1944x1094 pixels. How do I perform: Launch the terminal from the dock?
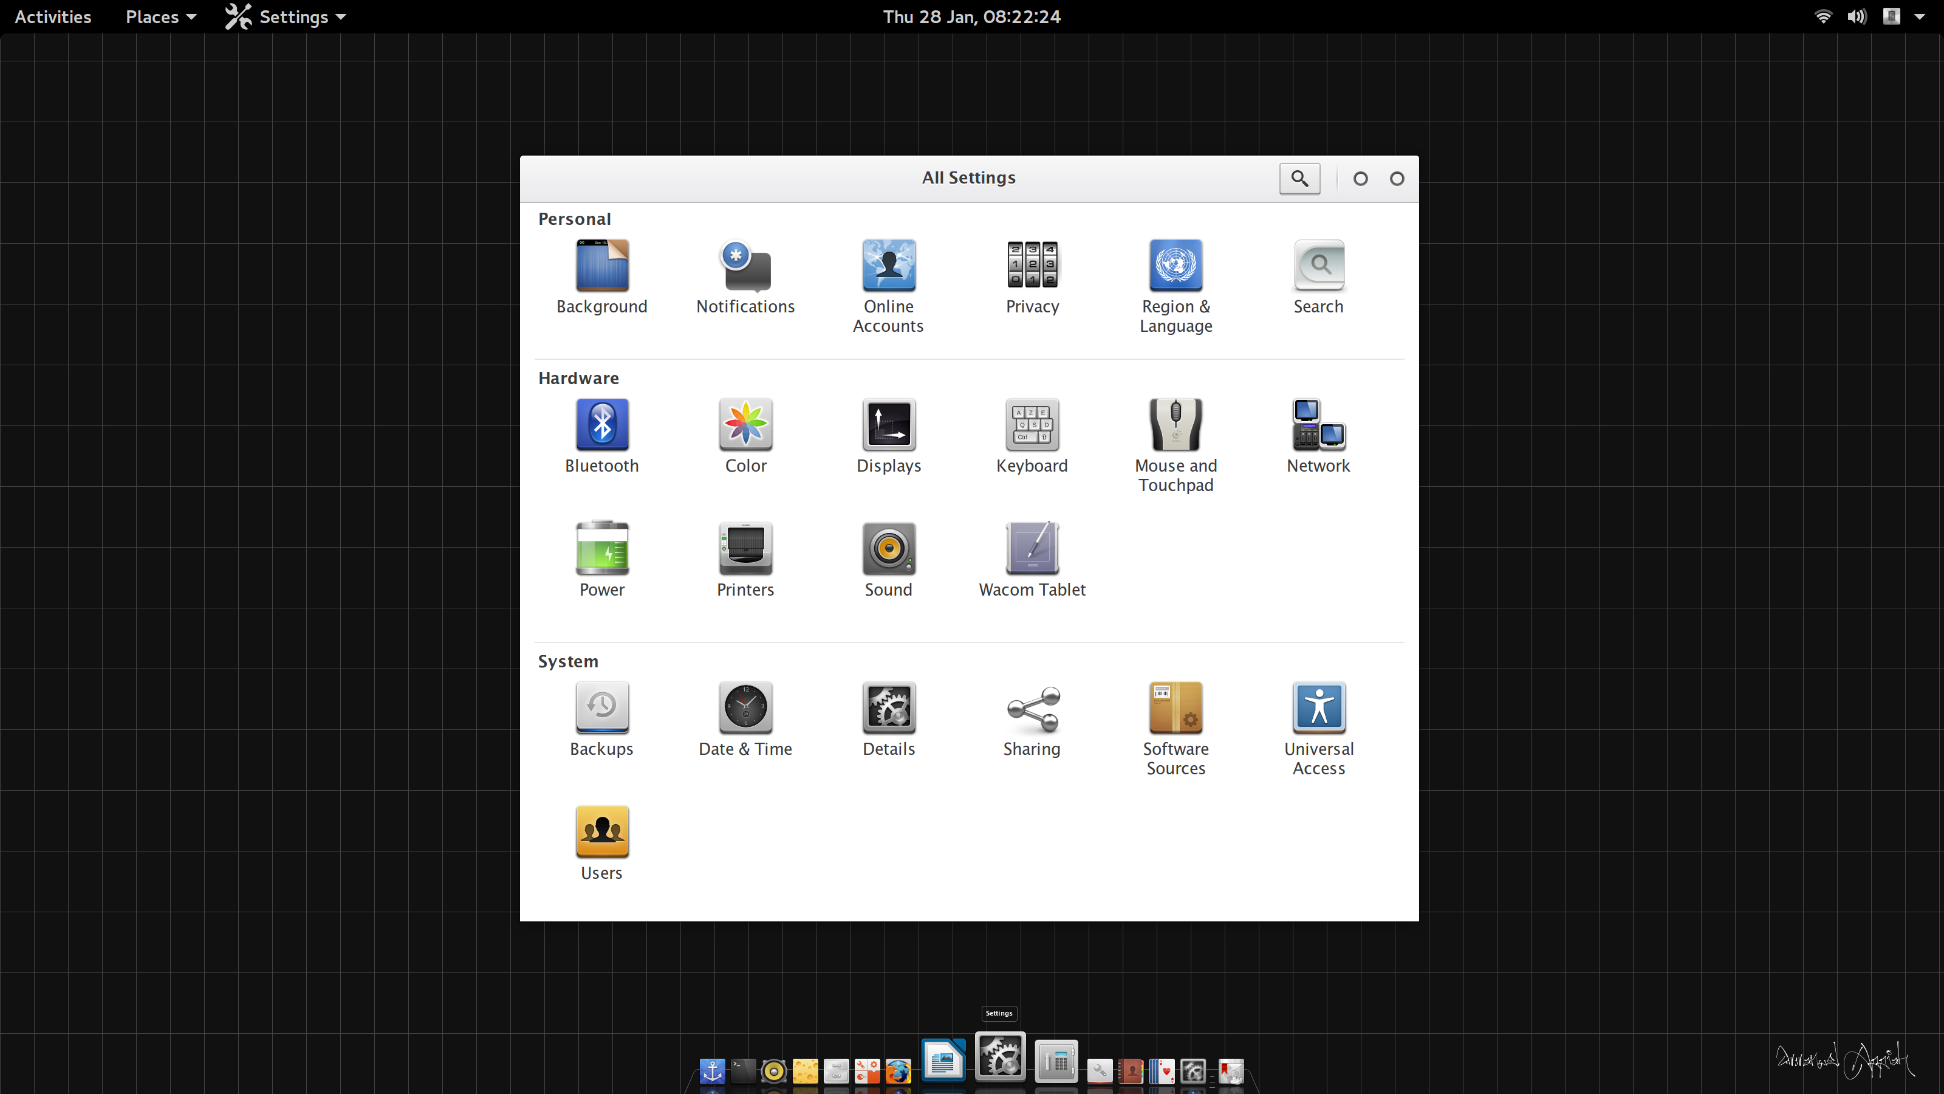[742, 1070]
